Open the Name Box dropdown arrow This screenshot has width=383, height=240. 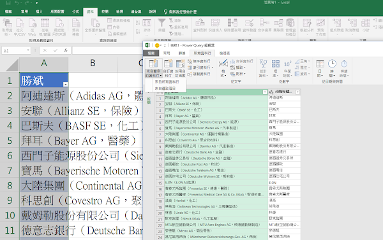tap(28, 50)
